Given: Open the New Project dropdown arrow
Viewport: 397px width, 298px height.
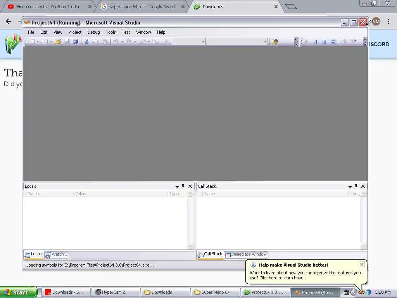Looking at the screenshot, I should click(38, 42).
